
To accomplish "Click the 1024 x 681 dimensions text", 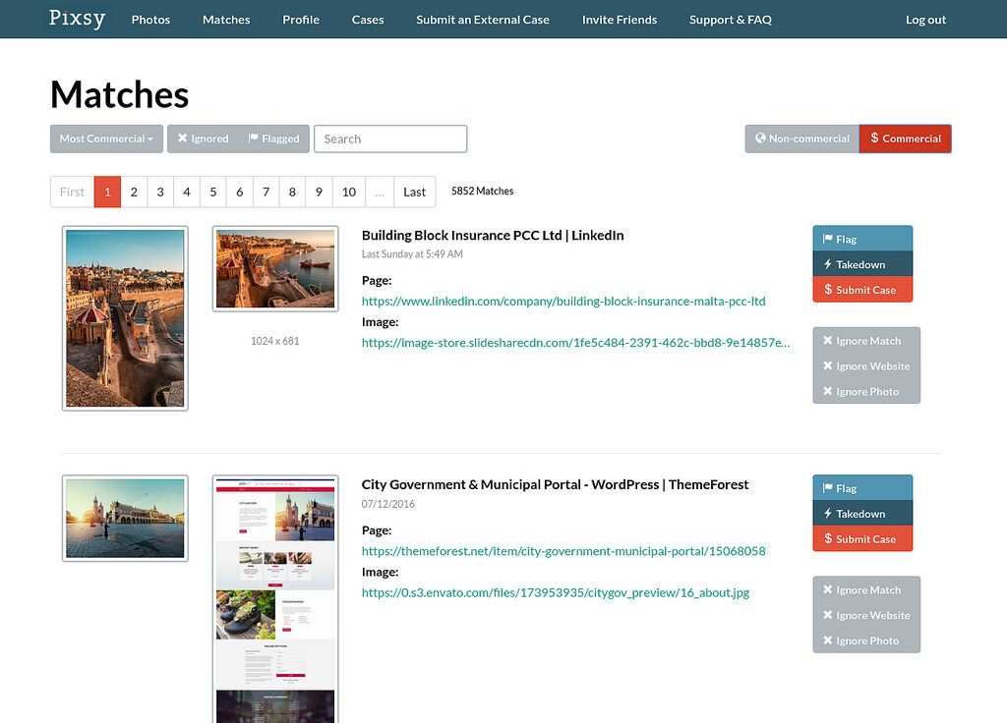I will [x=275, y=341].
